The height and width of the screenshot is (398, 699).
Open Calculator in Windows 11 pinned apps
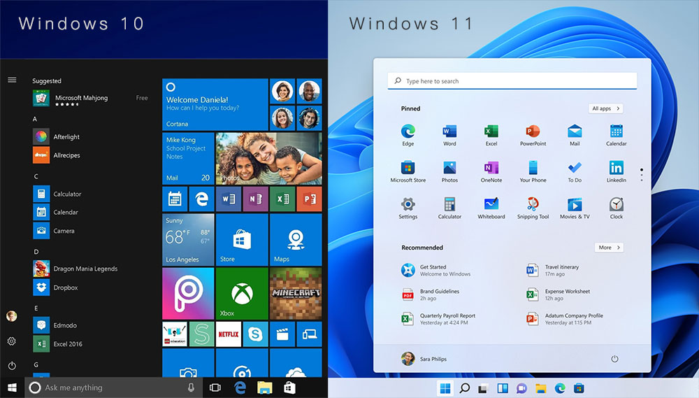[449, 208]
